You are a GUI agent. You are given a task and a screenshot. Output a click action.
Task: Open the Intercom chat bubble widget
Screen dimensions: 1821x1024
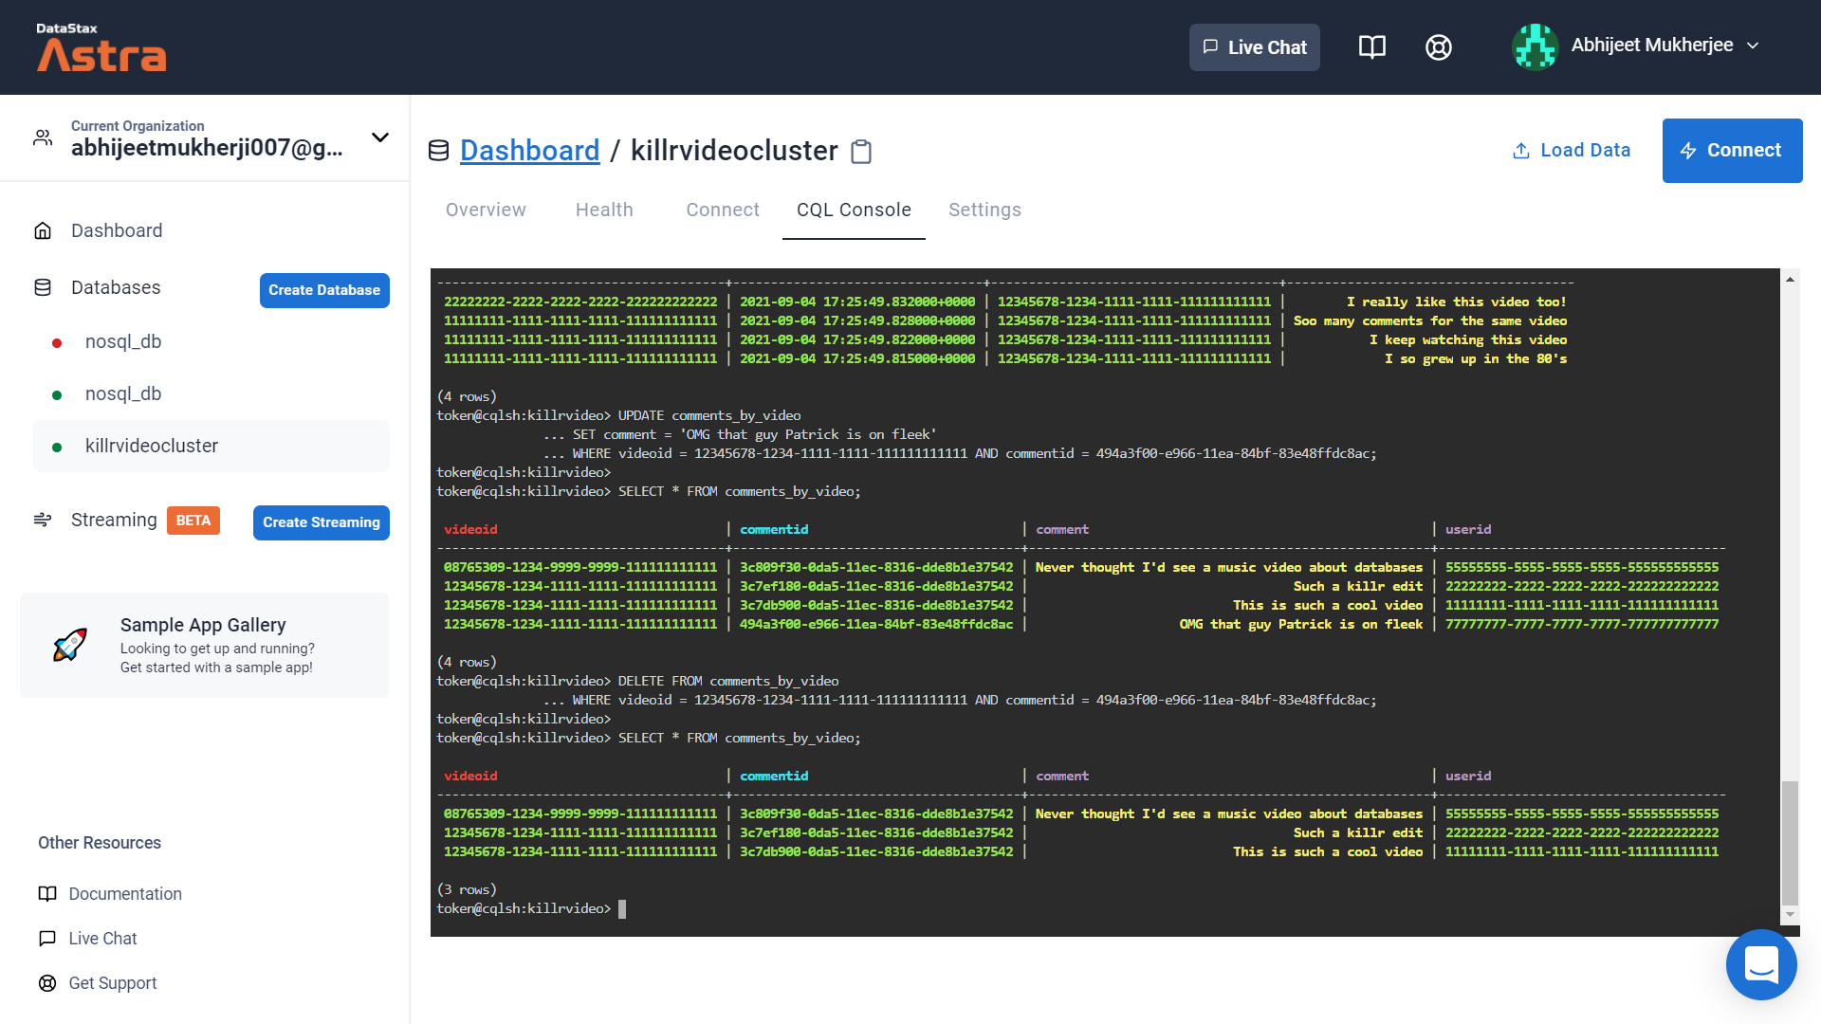coord(1760,964)
